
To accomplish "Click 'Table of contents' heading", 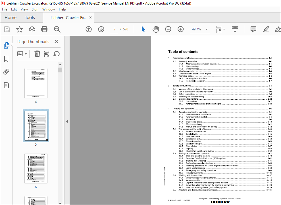I will (x=183, y=52).
